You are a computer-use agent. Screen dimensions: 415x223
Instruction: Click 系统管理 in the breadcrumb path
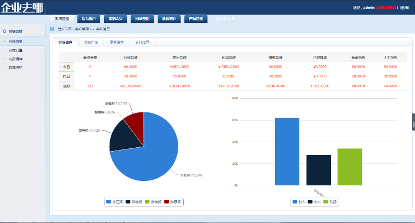click(x=82, y=29)
